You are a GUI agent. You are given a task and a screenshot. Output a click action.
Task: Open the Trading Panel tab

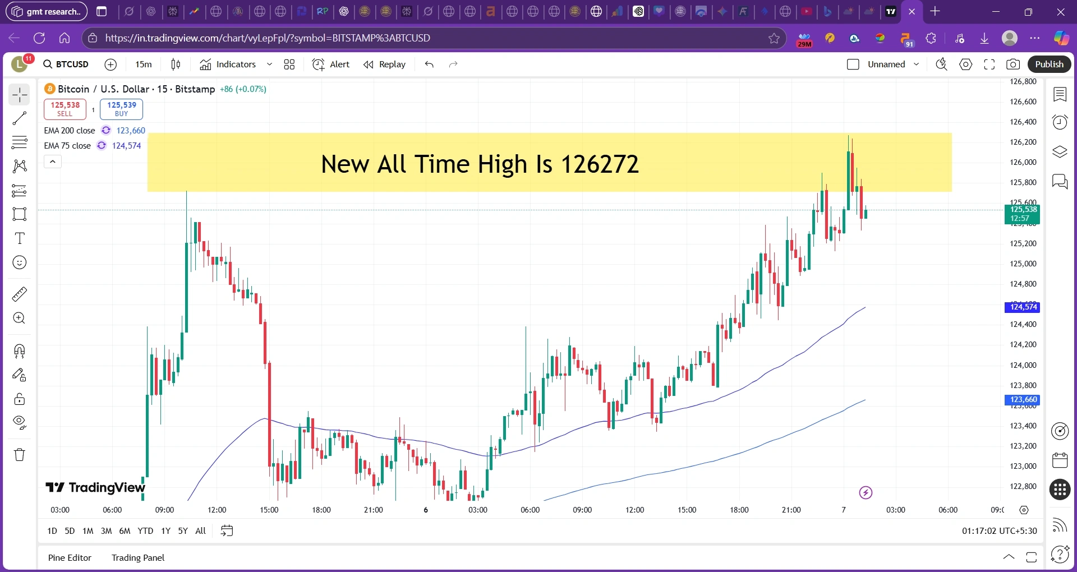[138, 557]
